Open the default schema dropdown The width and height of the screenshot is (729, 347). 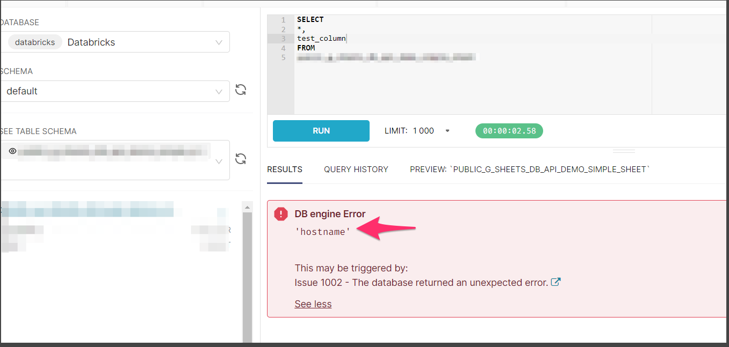219,91
